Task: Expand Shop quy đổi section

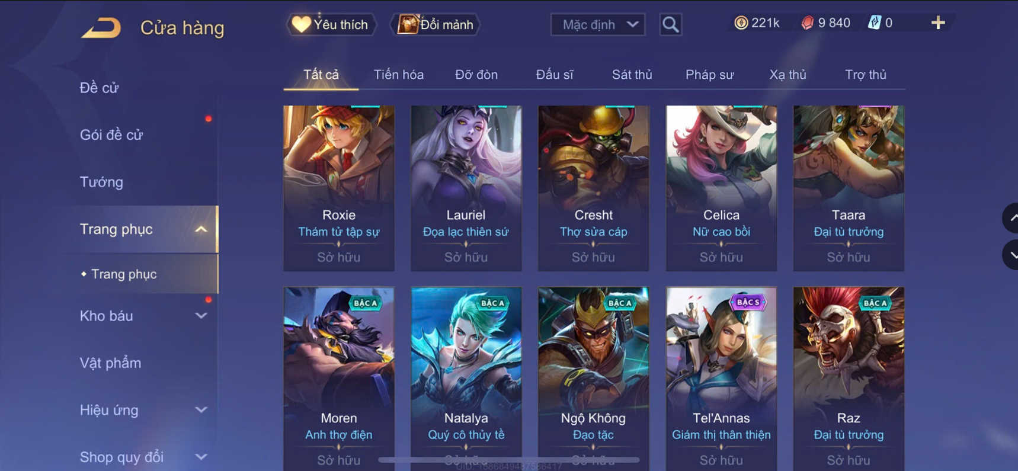Action: [x=201, y=457]
